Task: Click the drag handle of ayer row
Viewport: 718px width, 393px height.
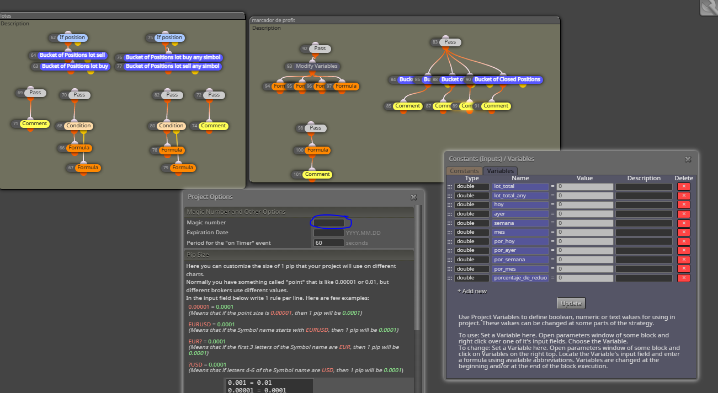Action: pos(450,214)
